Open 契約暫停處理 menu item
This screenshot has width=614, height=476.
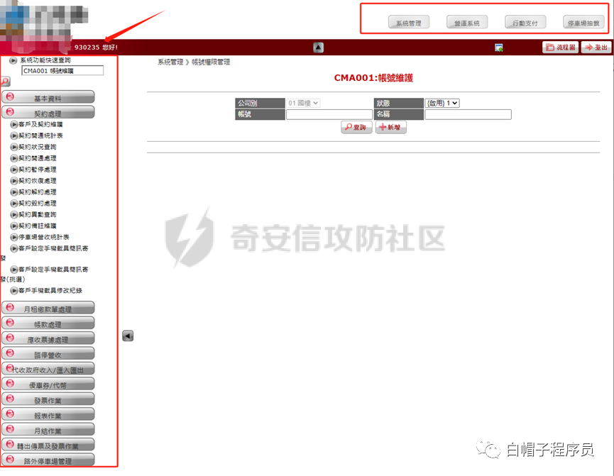37,170
